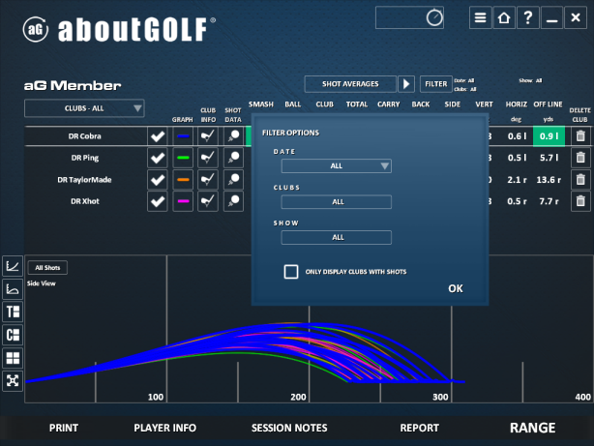This screenshot has width=594, height=446.
Task: Open club info for DR Cobra
Action: tap(208, 136)
